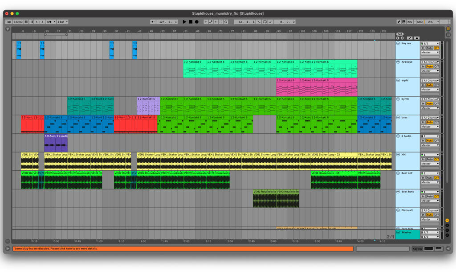This screenshot has height=273, width=456.
Task: Click the arrangement loop brace at bar 13
Action: click(56, 35)
